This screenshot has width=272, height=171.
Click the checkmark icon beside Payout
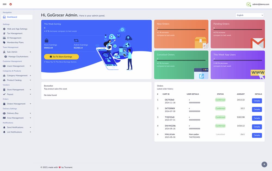coord(4,94)
